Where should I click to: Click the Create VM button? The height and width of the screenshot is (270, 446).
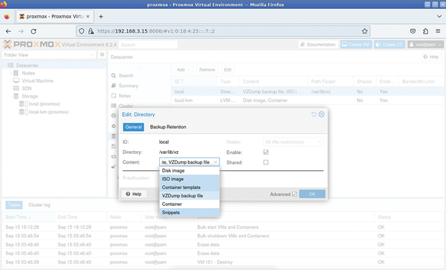coord(356,45)
